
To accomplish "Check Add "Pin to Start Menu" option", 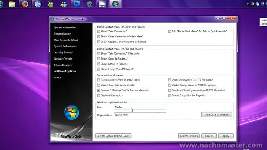I will click(x=169, y=32).
